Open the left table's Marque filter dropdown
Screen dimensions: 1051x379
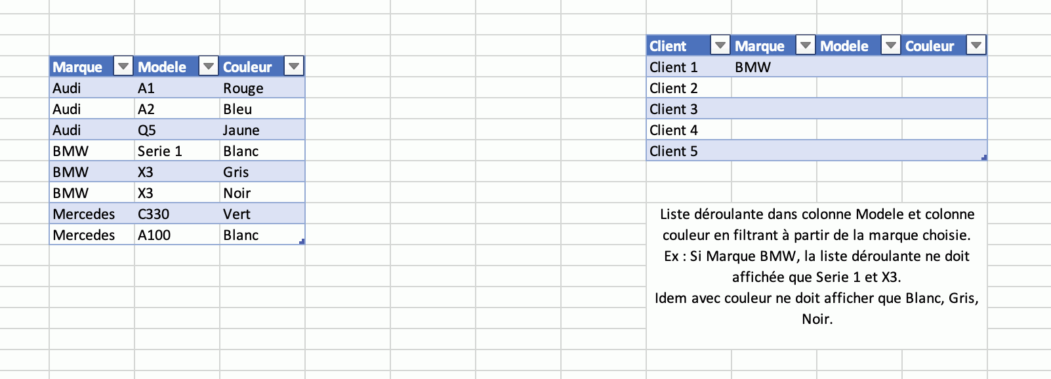pos(123,66)
